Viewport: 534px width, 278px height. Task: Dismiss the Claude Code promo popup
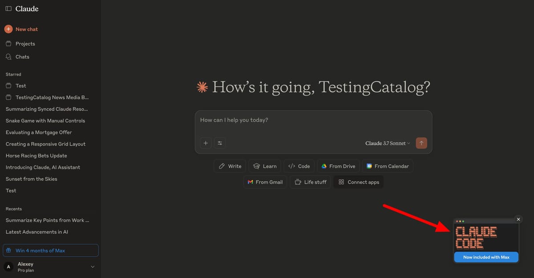(x=518, y=219)
